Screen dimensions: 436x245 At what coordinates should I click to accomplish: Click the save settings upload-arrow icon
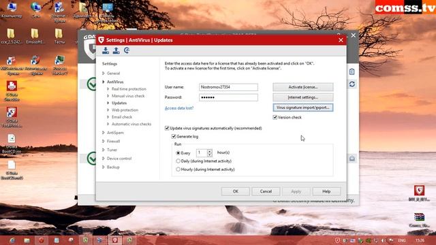116,50
